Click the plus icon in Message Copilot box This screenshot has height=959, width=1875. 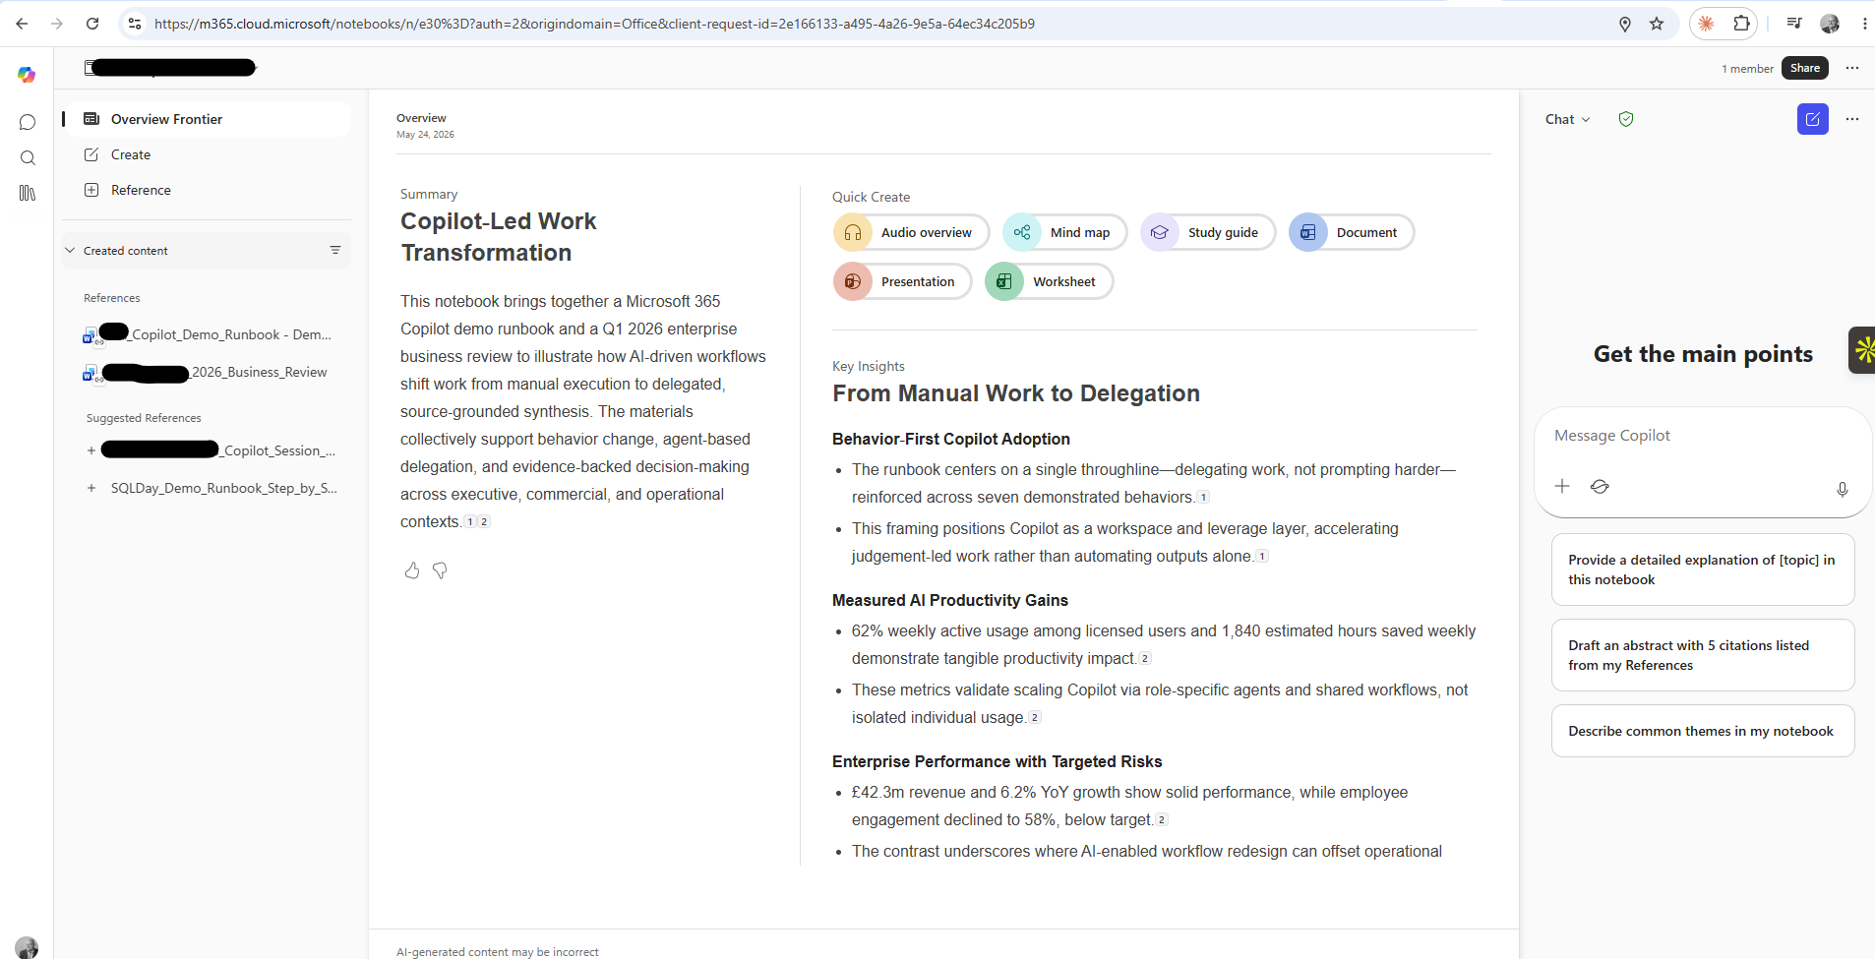(x=1562, y=486)
